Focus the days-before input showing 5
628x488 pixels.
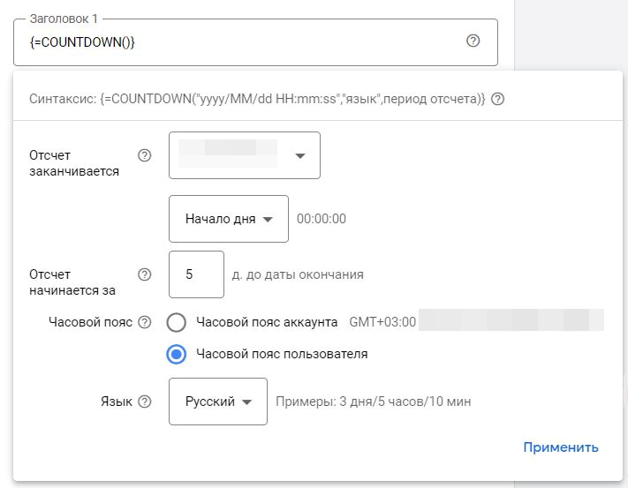tap(196, 274)
